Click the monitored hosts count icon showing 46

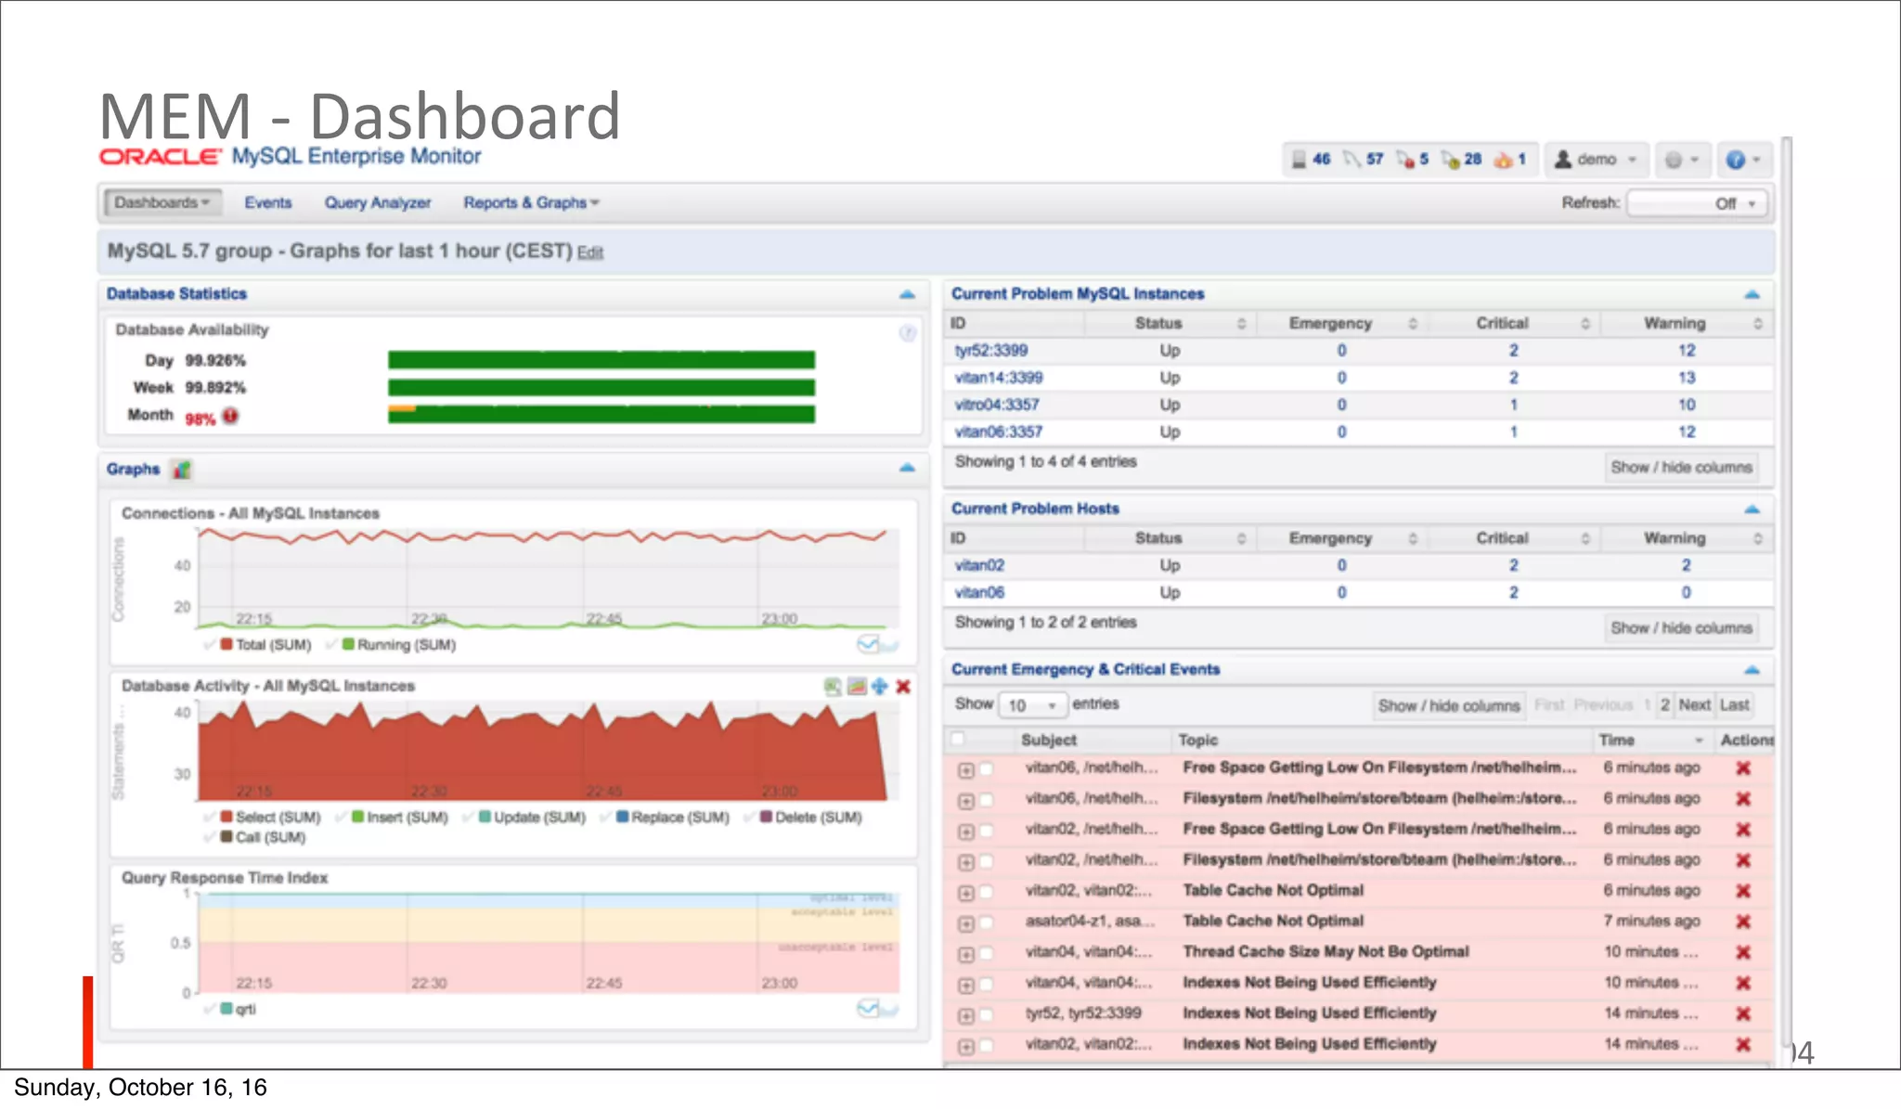(x=1299, y=160)
